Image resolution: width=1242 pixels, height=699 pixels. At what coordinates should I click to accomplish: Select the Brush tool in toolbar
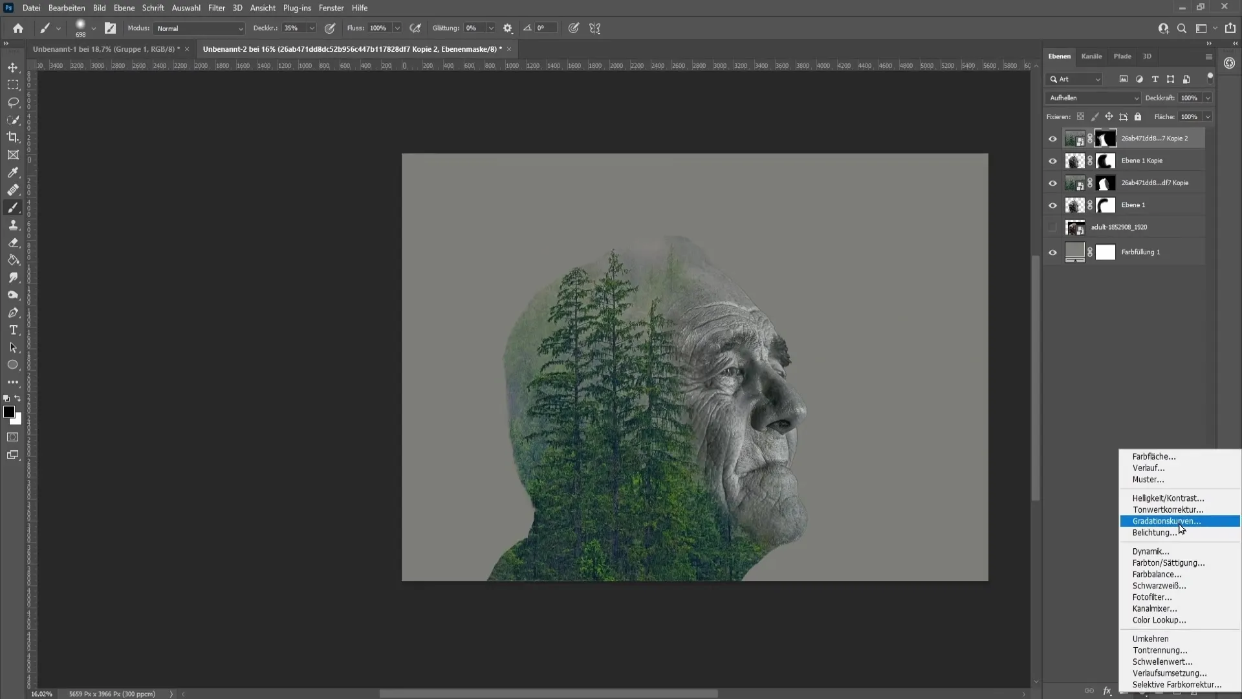point(13,207)
